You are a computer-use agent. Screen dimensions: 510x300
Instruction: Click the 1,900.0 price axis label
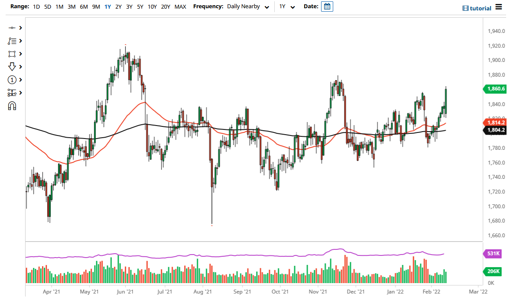coord(496,60)
